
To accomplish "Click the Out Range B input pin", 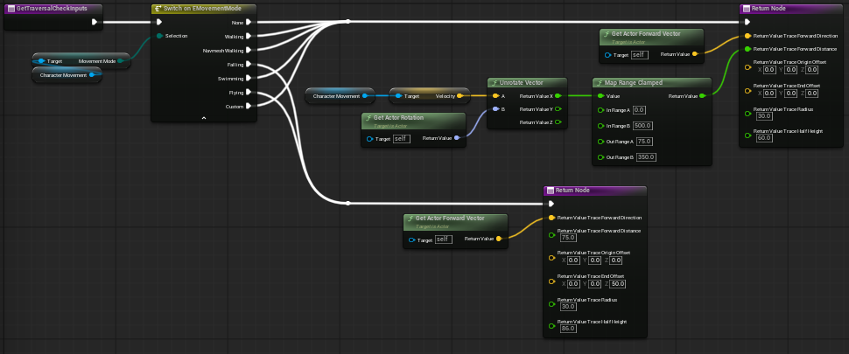I will (x=600, y=157).
